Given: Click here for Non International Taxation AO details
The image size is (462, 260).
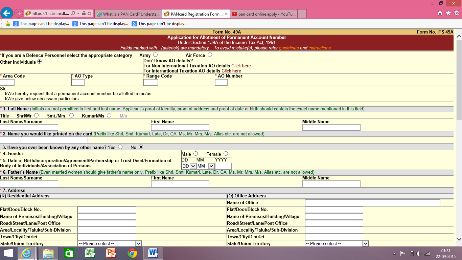Looking at the screenshot, I should 241,66.
